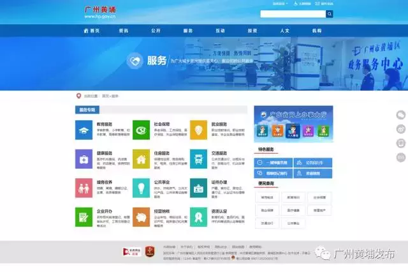Switch to the 互动 navigation tab
This screenshot has width=408, height=272.
point(220,30)
